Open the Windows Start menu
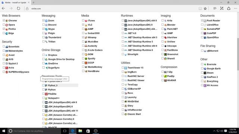 point(4,131)
